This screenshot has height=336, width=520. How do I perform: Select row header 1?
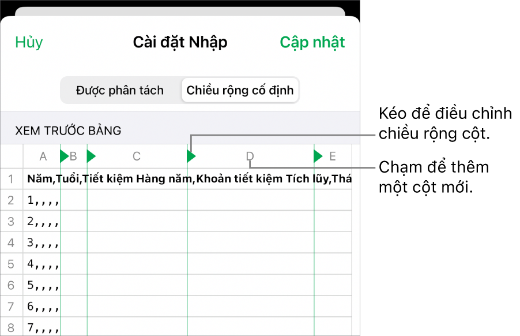point(11,179)
